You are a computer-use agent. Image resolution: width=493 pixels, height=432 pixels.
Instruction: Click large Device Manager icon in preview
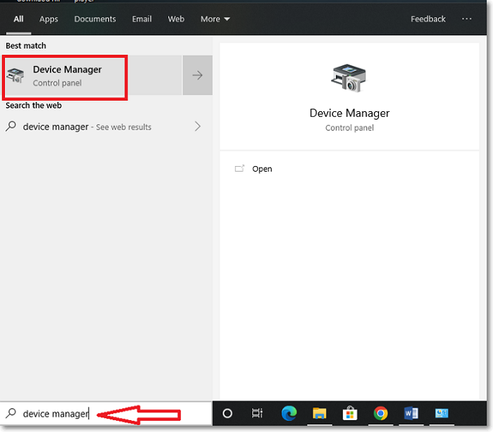click(349, 78)
